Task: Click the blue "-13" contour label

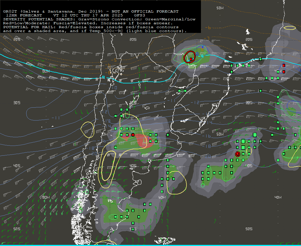Action: coord(106,121)
